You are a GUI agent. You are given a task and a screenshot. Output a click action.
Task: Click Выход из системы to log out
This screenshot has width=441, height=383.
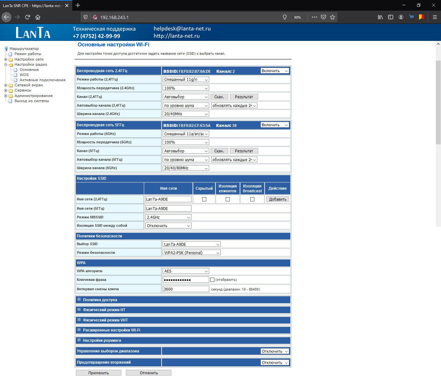pyautogui.click(x=32, y=101)
